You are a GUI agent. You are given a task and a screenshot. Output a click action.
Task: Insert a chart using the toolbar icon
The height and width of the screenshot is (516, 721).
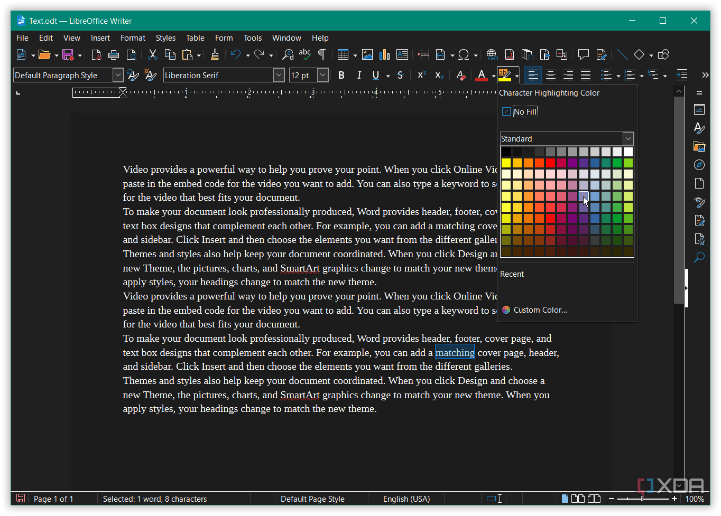tap(384, 54)
